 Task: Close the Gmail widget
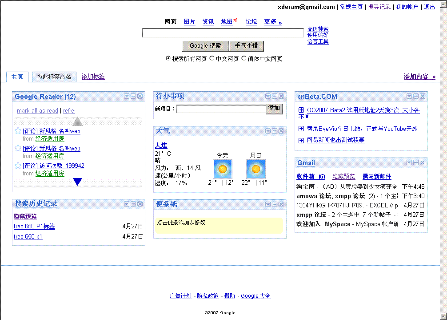(x=423, y=162)
